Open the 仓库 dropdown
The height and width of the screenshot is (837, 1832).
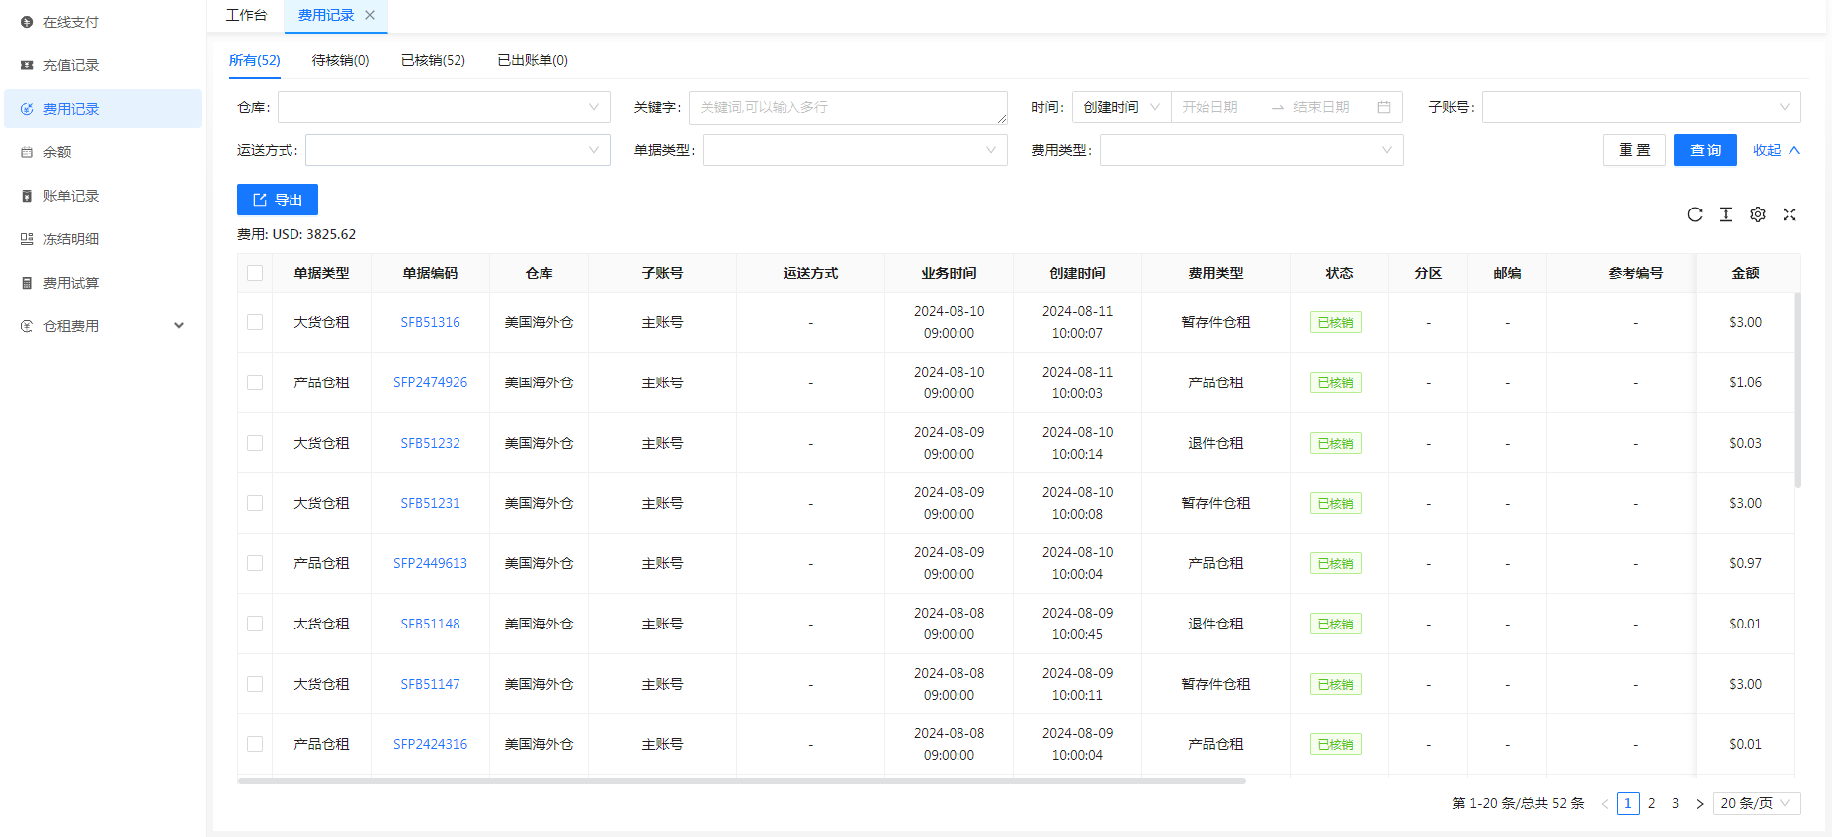point(444,107)
